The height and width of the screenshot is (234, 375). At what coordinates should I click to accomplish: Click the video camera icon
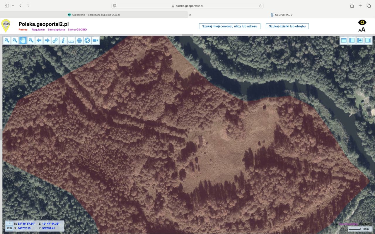pos(95,41)
